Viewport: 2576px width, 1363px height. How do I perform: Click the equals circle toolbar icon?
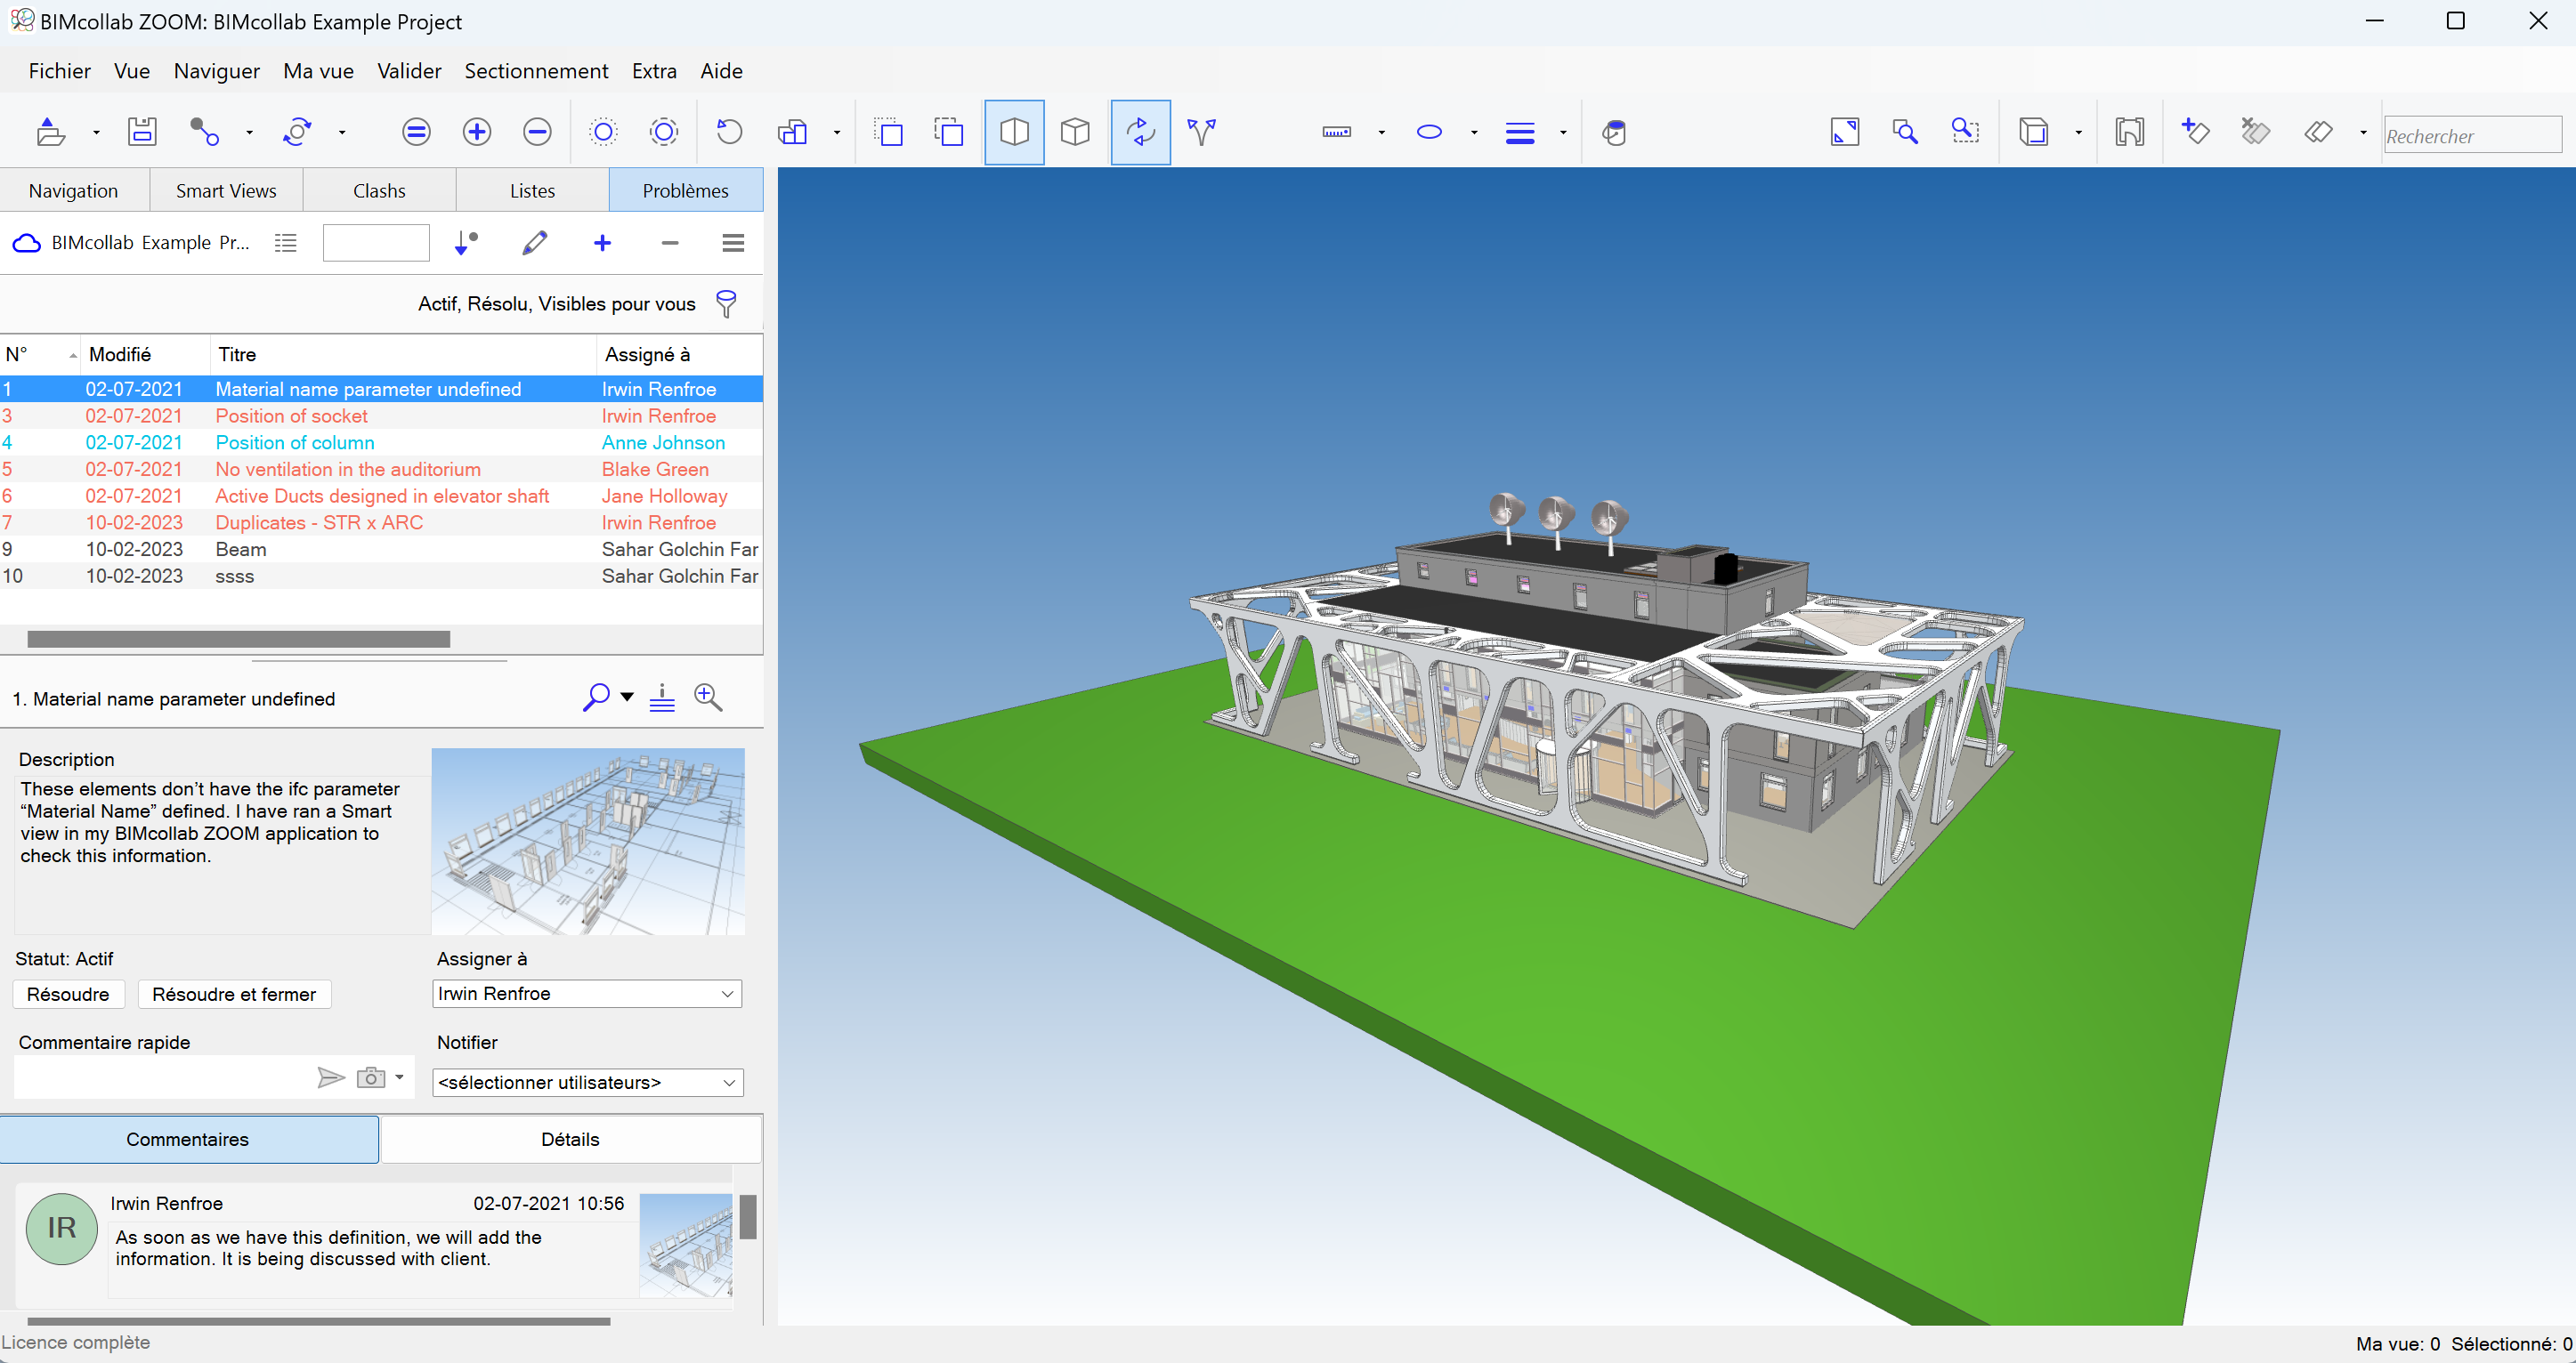[416, 132]
